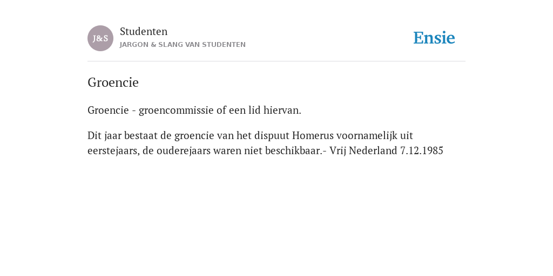The height and width of the screenshot is (276, 553).
Task: Click the date 7.12.1985
Action: tap(421, 151)
